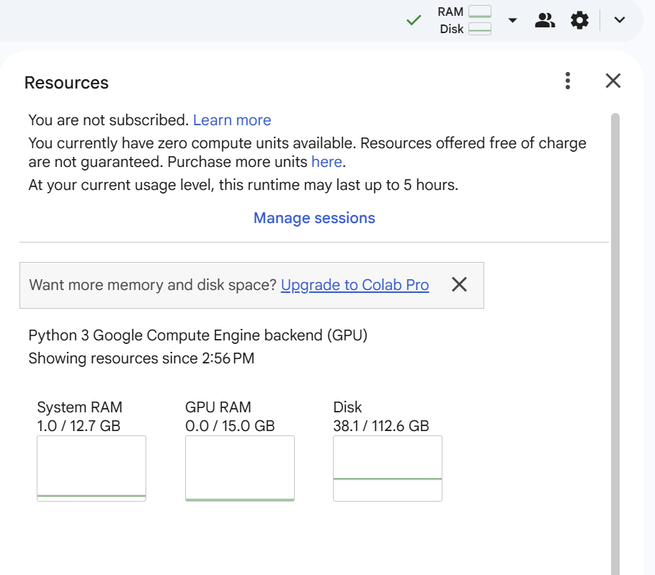Collapse the header using the chevron
The width and height of the screenshot is (655, 575).
(620, 20)
